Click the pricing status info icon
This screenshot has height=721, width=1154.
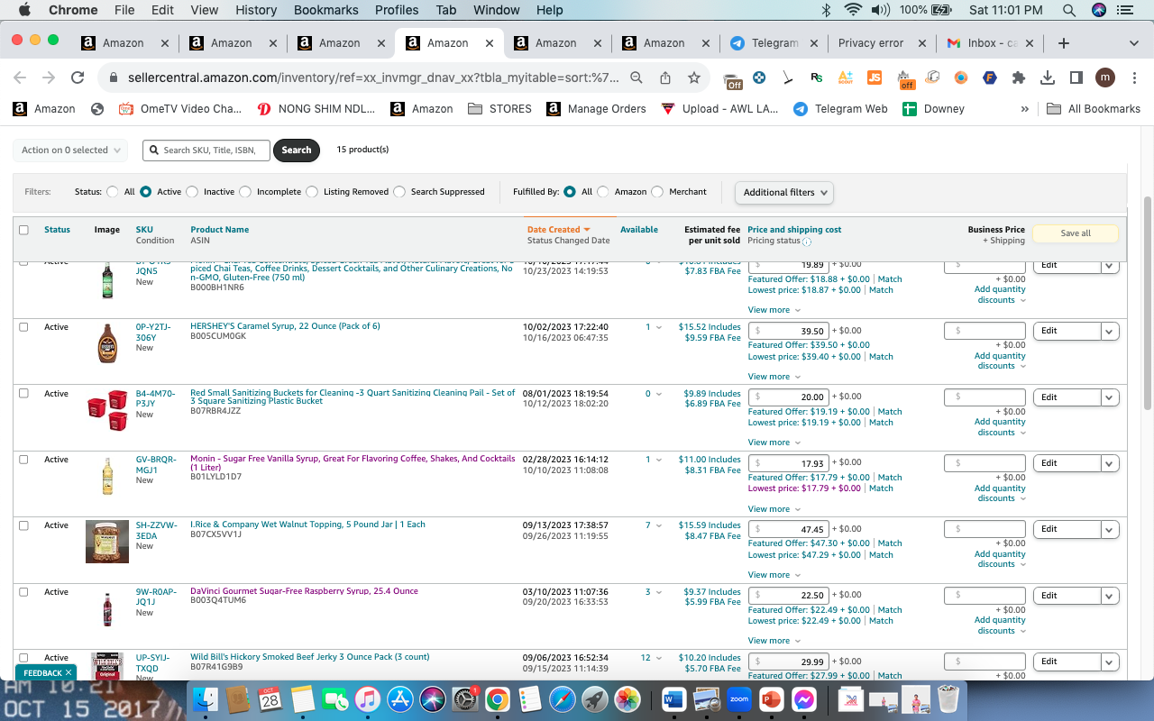[807, 242]
